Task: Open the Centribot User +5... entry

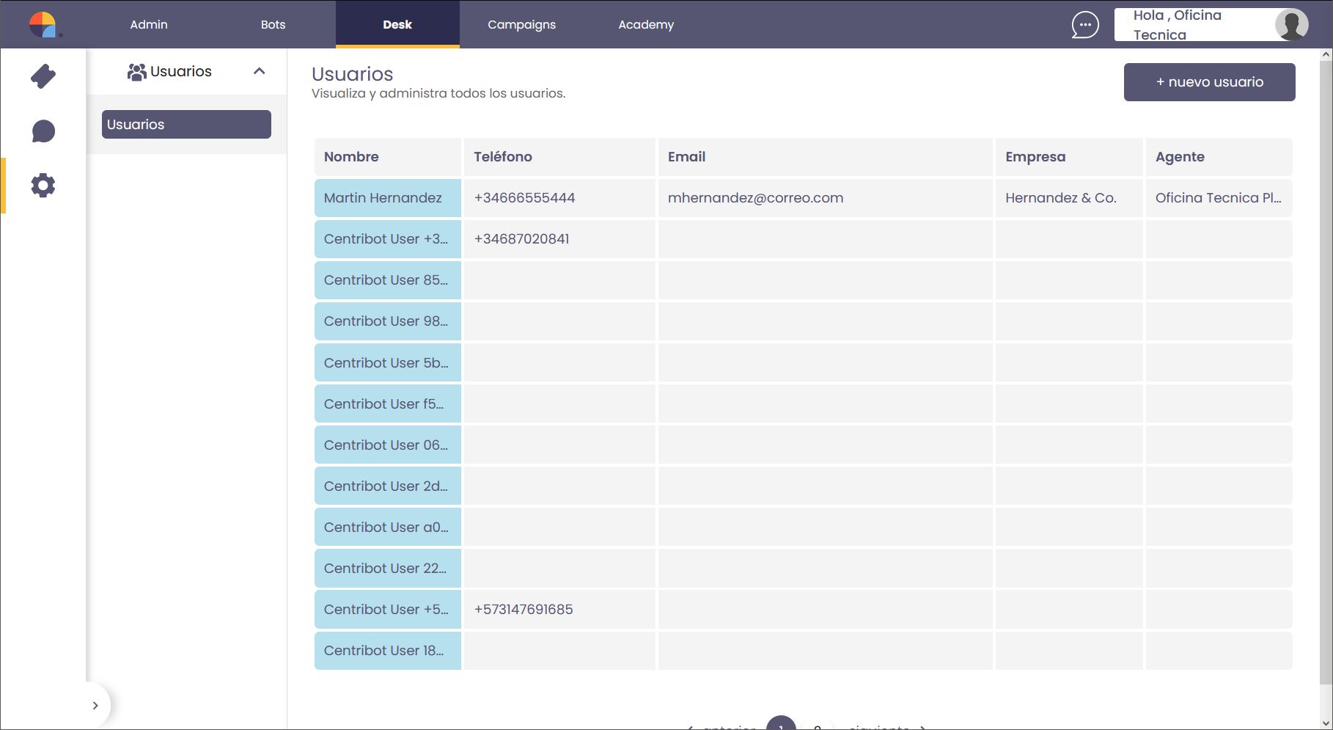Action: [387, 610]
